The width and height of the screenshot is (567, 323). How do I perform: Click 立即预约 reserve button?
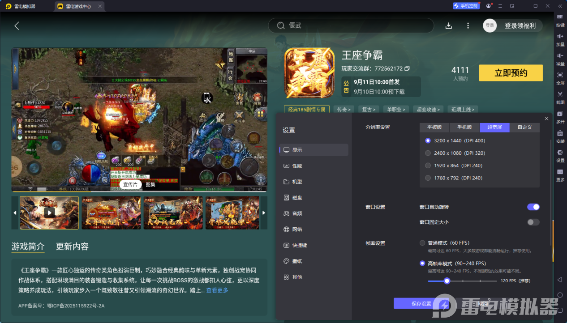(511, 73)
